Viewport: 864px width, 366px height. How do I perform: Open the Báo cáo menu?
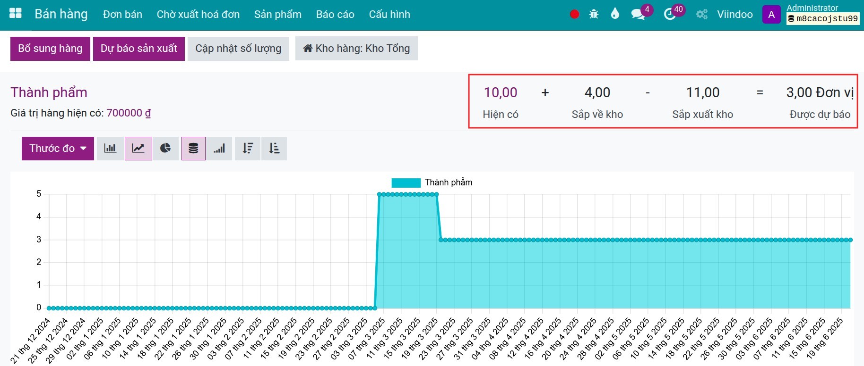click(335, 14)
